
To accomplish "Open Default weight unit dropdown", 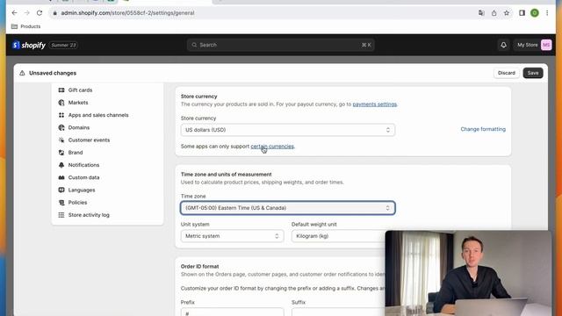I will pos(339,236).
